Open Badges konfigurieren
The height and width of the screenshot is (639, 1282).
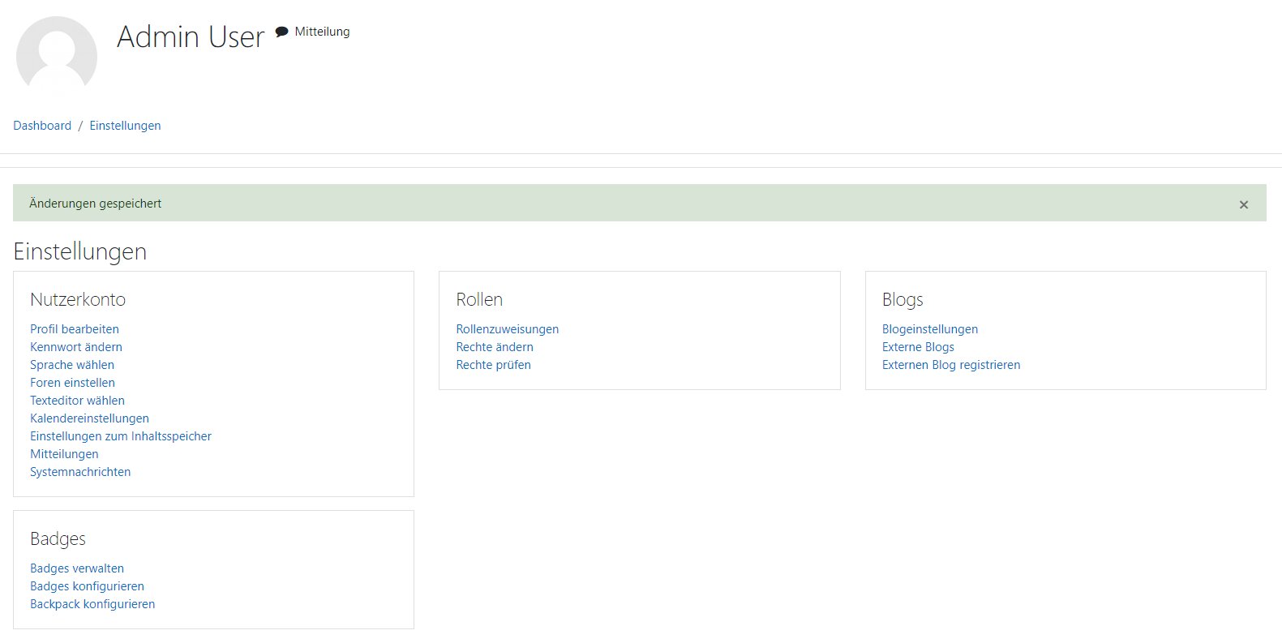pyautogui.click(x=87, y=586)
